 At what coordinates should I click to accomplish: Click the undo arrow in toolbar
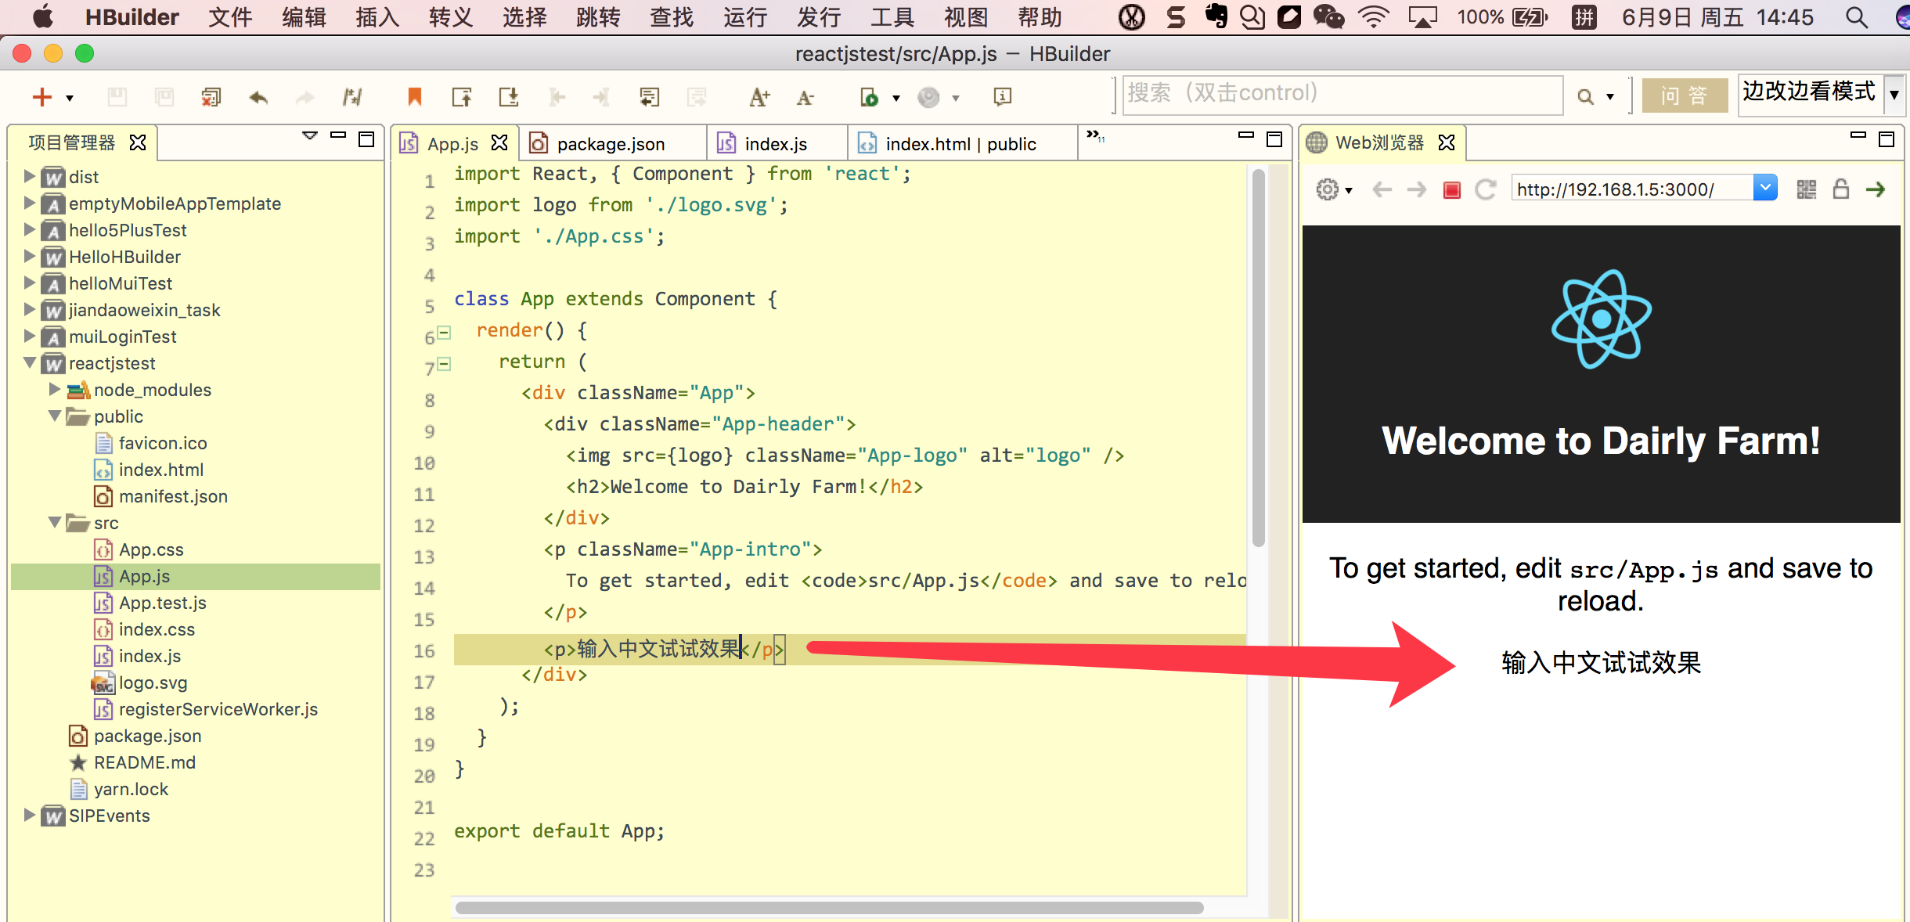click(258, 97)
